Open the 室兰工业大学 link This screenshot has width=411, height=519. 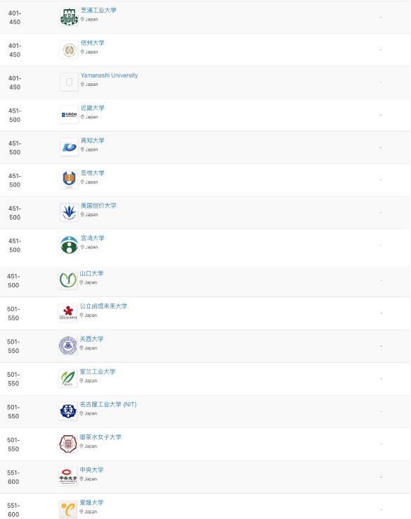98,372
